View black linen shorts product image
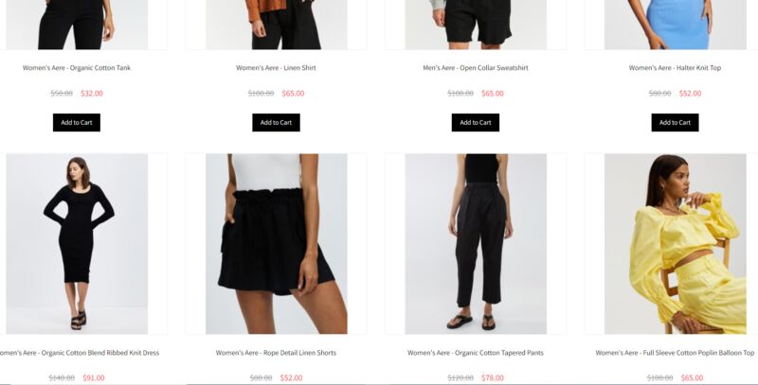This screenshot has width=758, height=385. (x=277, y=244)
